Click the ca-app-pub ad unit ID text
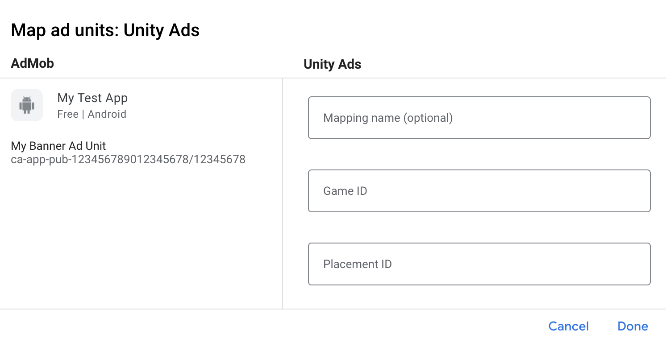This screenshot has width=666, height=363. pyautogui.click(x=129, y=159)
